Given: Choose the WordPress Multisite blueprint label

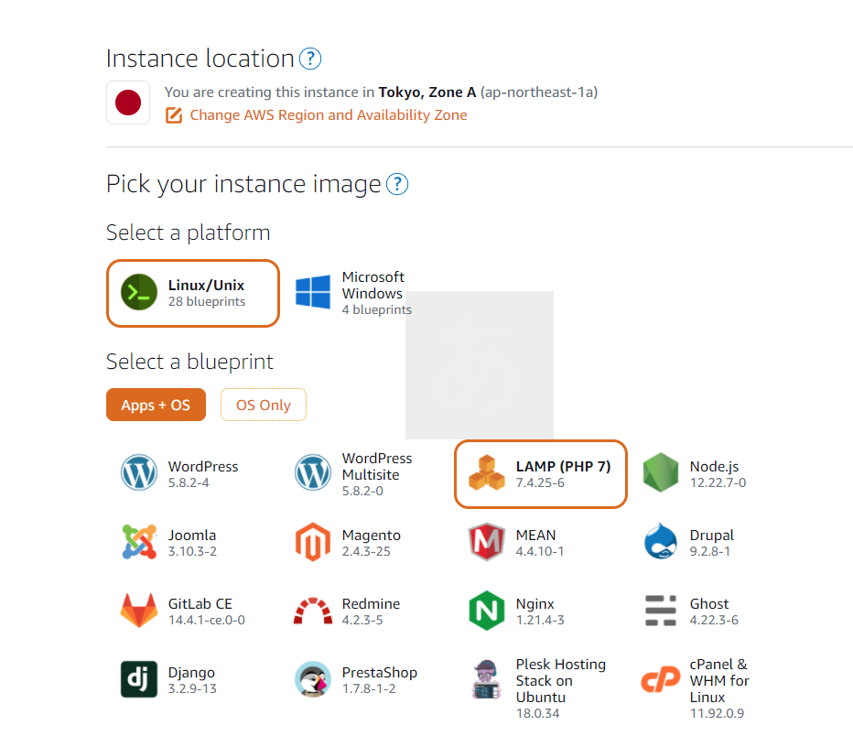Looking at the screenshot, I should pos(377,466).
